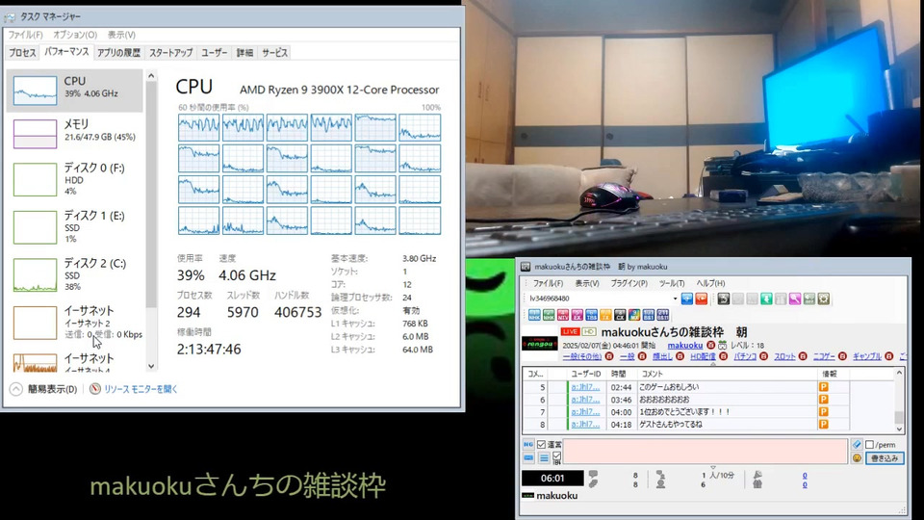924x520 pixels.
Task: Click the HD配信 tag link
Action: pyautogui.click(x=703, y=356)
